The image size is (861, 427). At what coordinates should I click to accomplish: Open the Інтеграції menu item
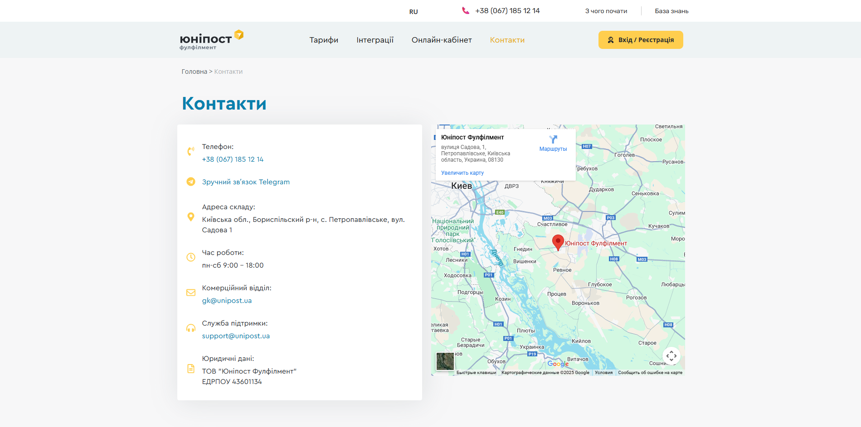pos(375,40)
